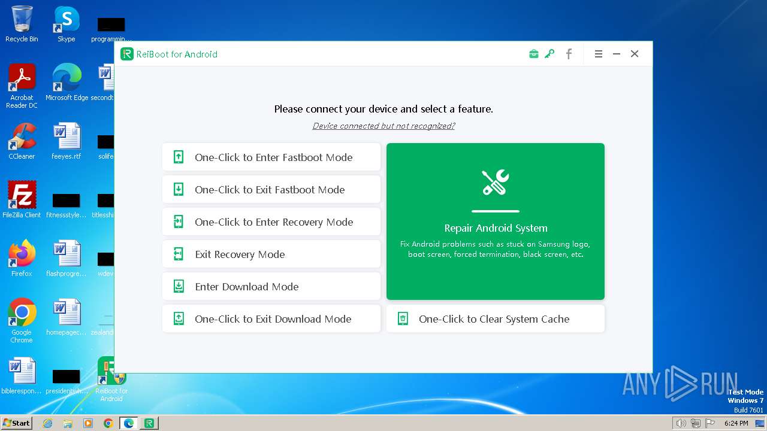Open ReiBoot for Android desktop shortcut

click(x=111, y=380)
